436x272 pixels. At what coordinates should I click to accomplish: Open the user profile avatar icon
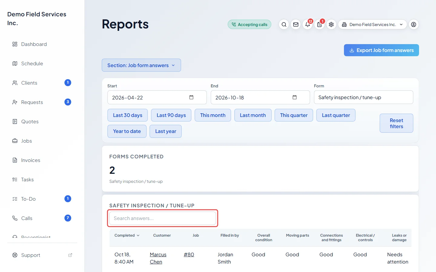[x=414, y=24]
